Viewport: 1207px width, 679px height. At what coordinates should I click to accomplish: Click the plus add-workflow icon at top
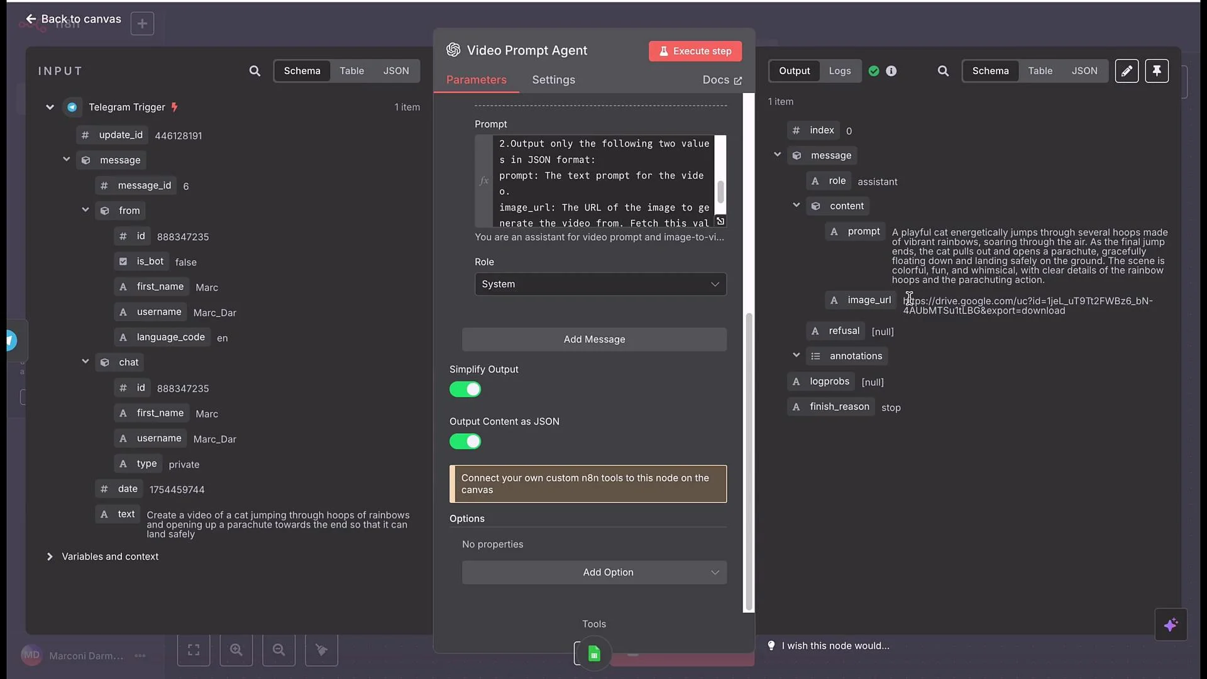(x=142, y=24)
